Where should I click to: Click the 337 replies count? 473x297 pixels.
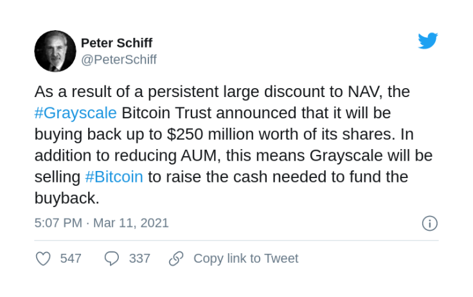tap(139, 258)
